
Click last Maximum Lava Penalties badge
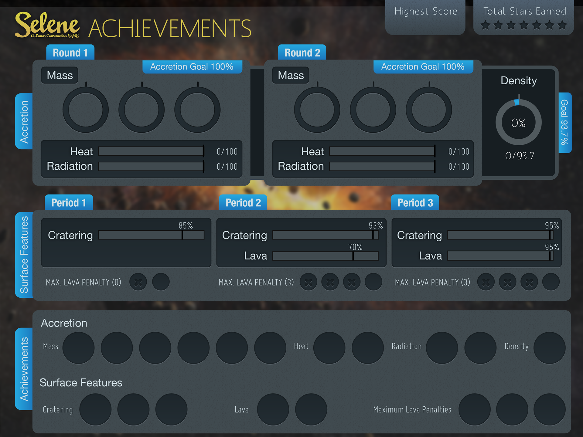pyautogui.click(x=549, y=409)
